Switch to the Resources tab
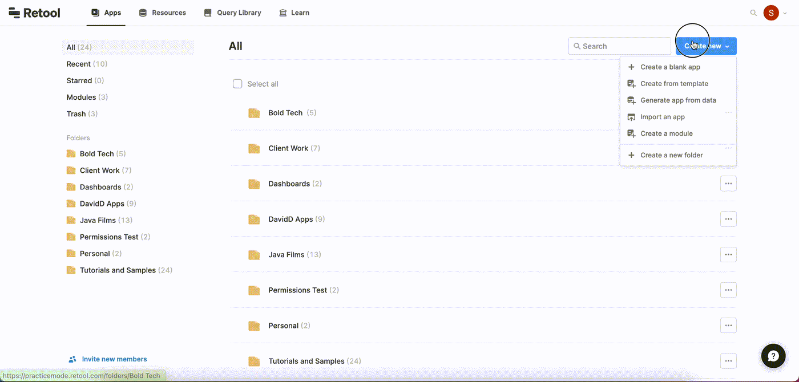 pos(163,13)
